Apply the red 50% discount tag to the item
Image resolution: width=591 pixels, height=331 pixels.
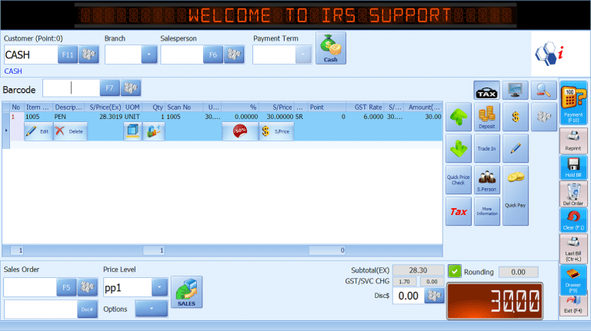(240, 131)
